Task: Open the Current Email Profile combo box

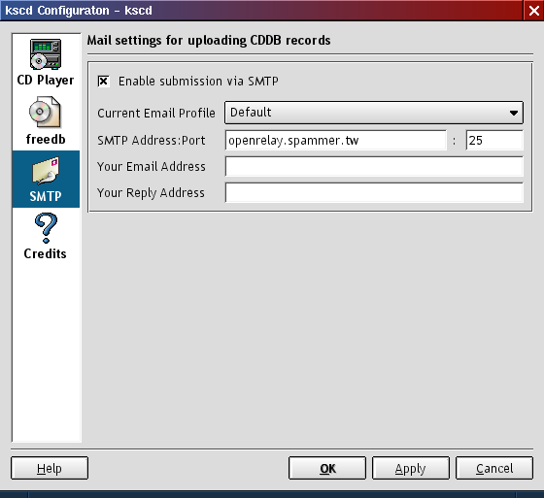Action: [x=374, y=113]
